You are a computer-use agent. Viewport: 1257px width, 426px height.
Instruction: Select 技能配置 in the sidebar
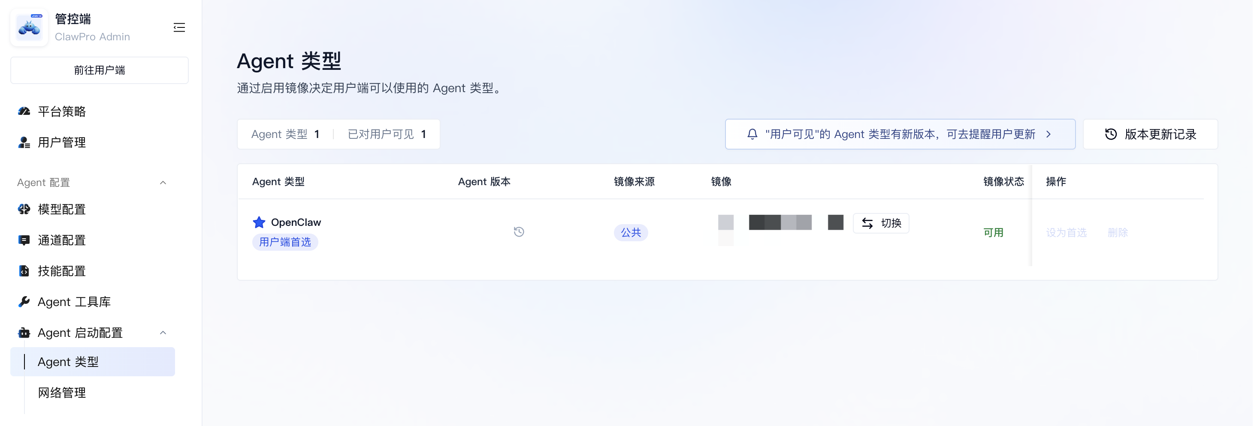click(93, 271)
